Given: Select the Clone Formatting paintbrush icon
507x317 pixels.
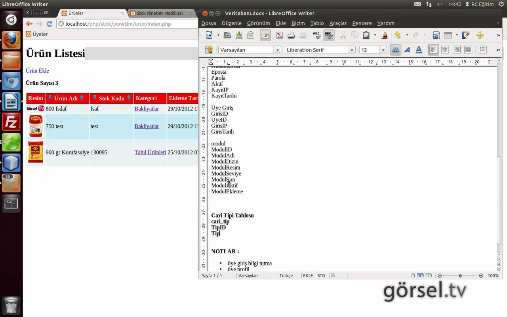Looking at the screenshot, I should tap(384, 35).
